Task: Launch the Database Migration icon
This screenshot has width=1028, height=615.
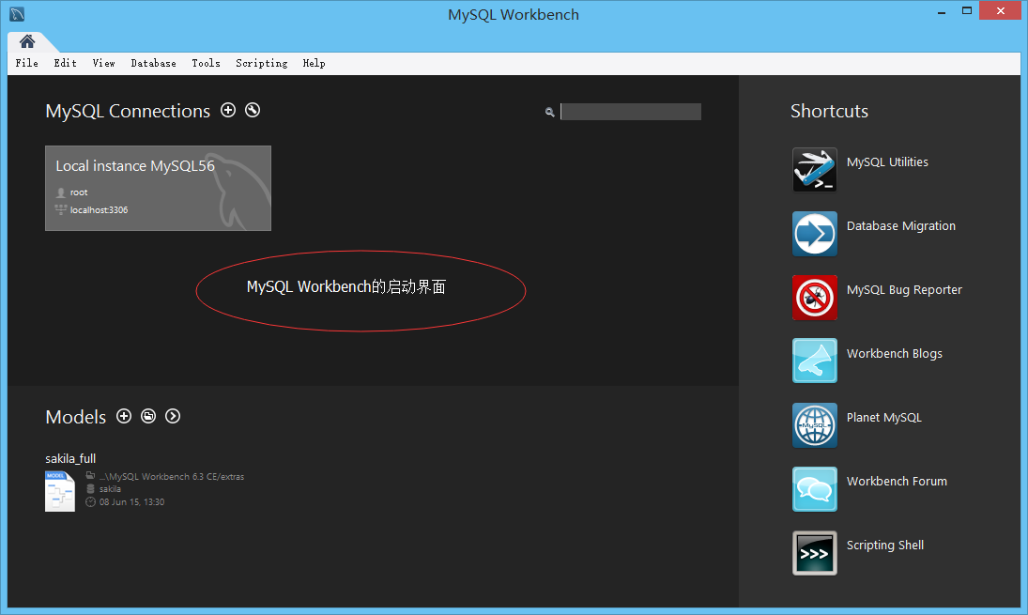Action: (x=815, y=234)
